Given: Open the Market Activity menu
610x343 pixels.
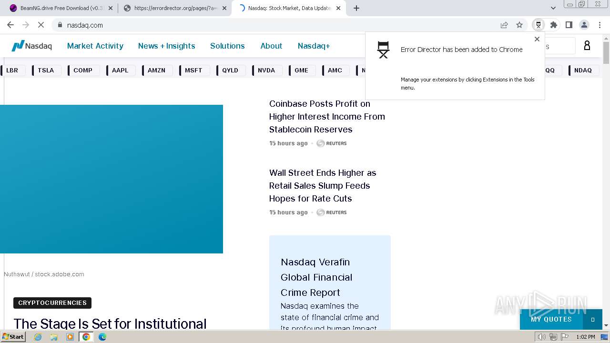Looking at the screenshot, I should click(95, 46).
